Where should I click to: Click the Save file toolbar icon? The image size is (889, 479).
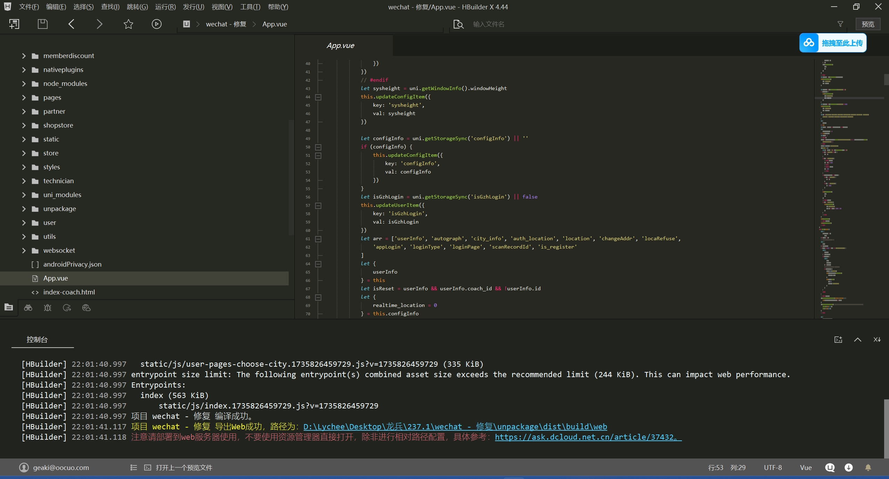tap(42, 24)
